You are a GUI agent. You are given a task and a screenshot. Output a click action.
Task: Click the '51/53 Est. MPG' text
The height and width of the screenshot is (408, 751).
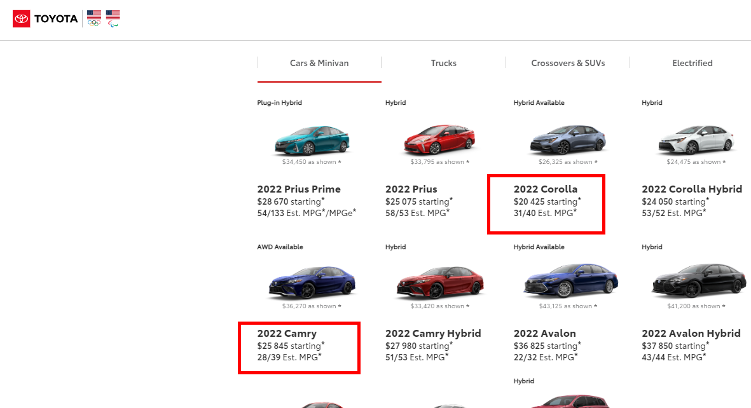[417, 357]
